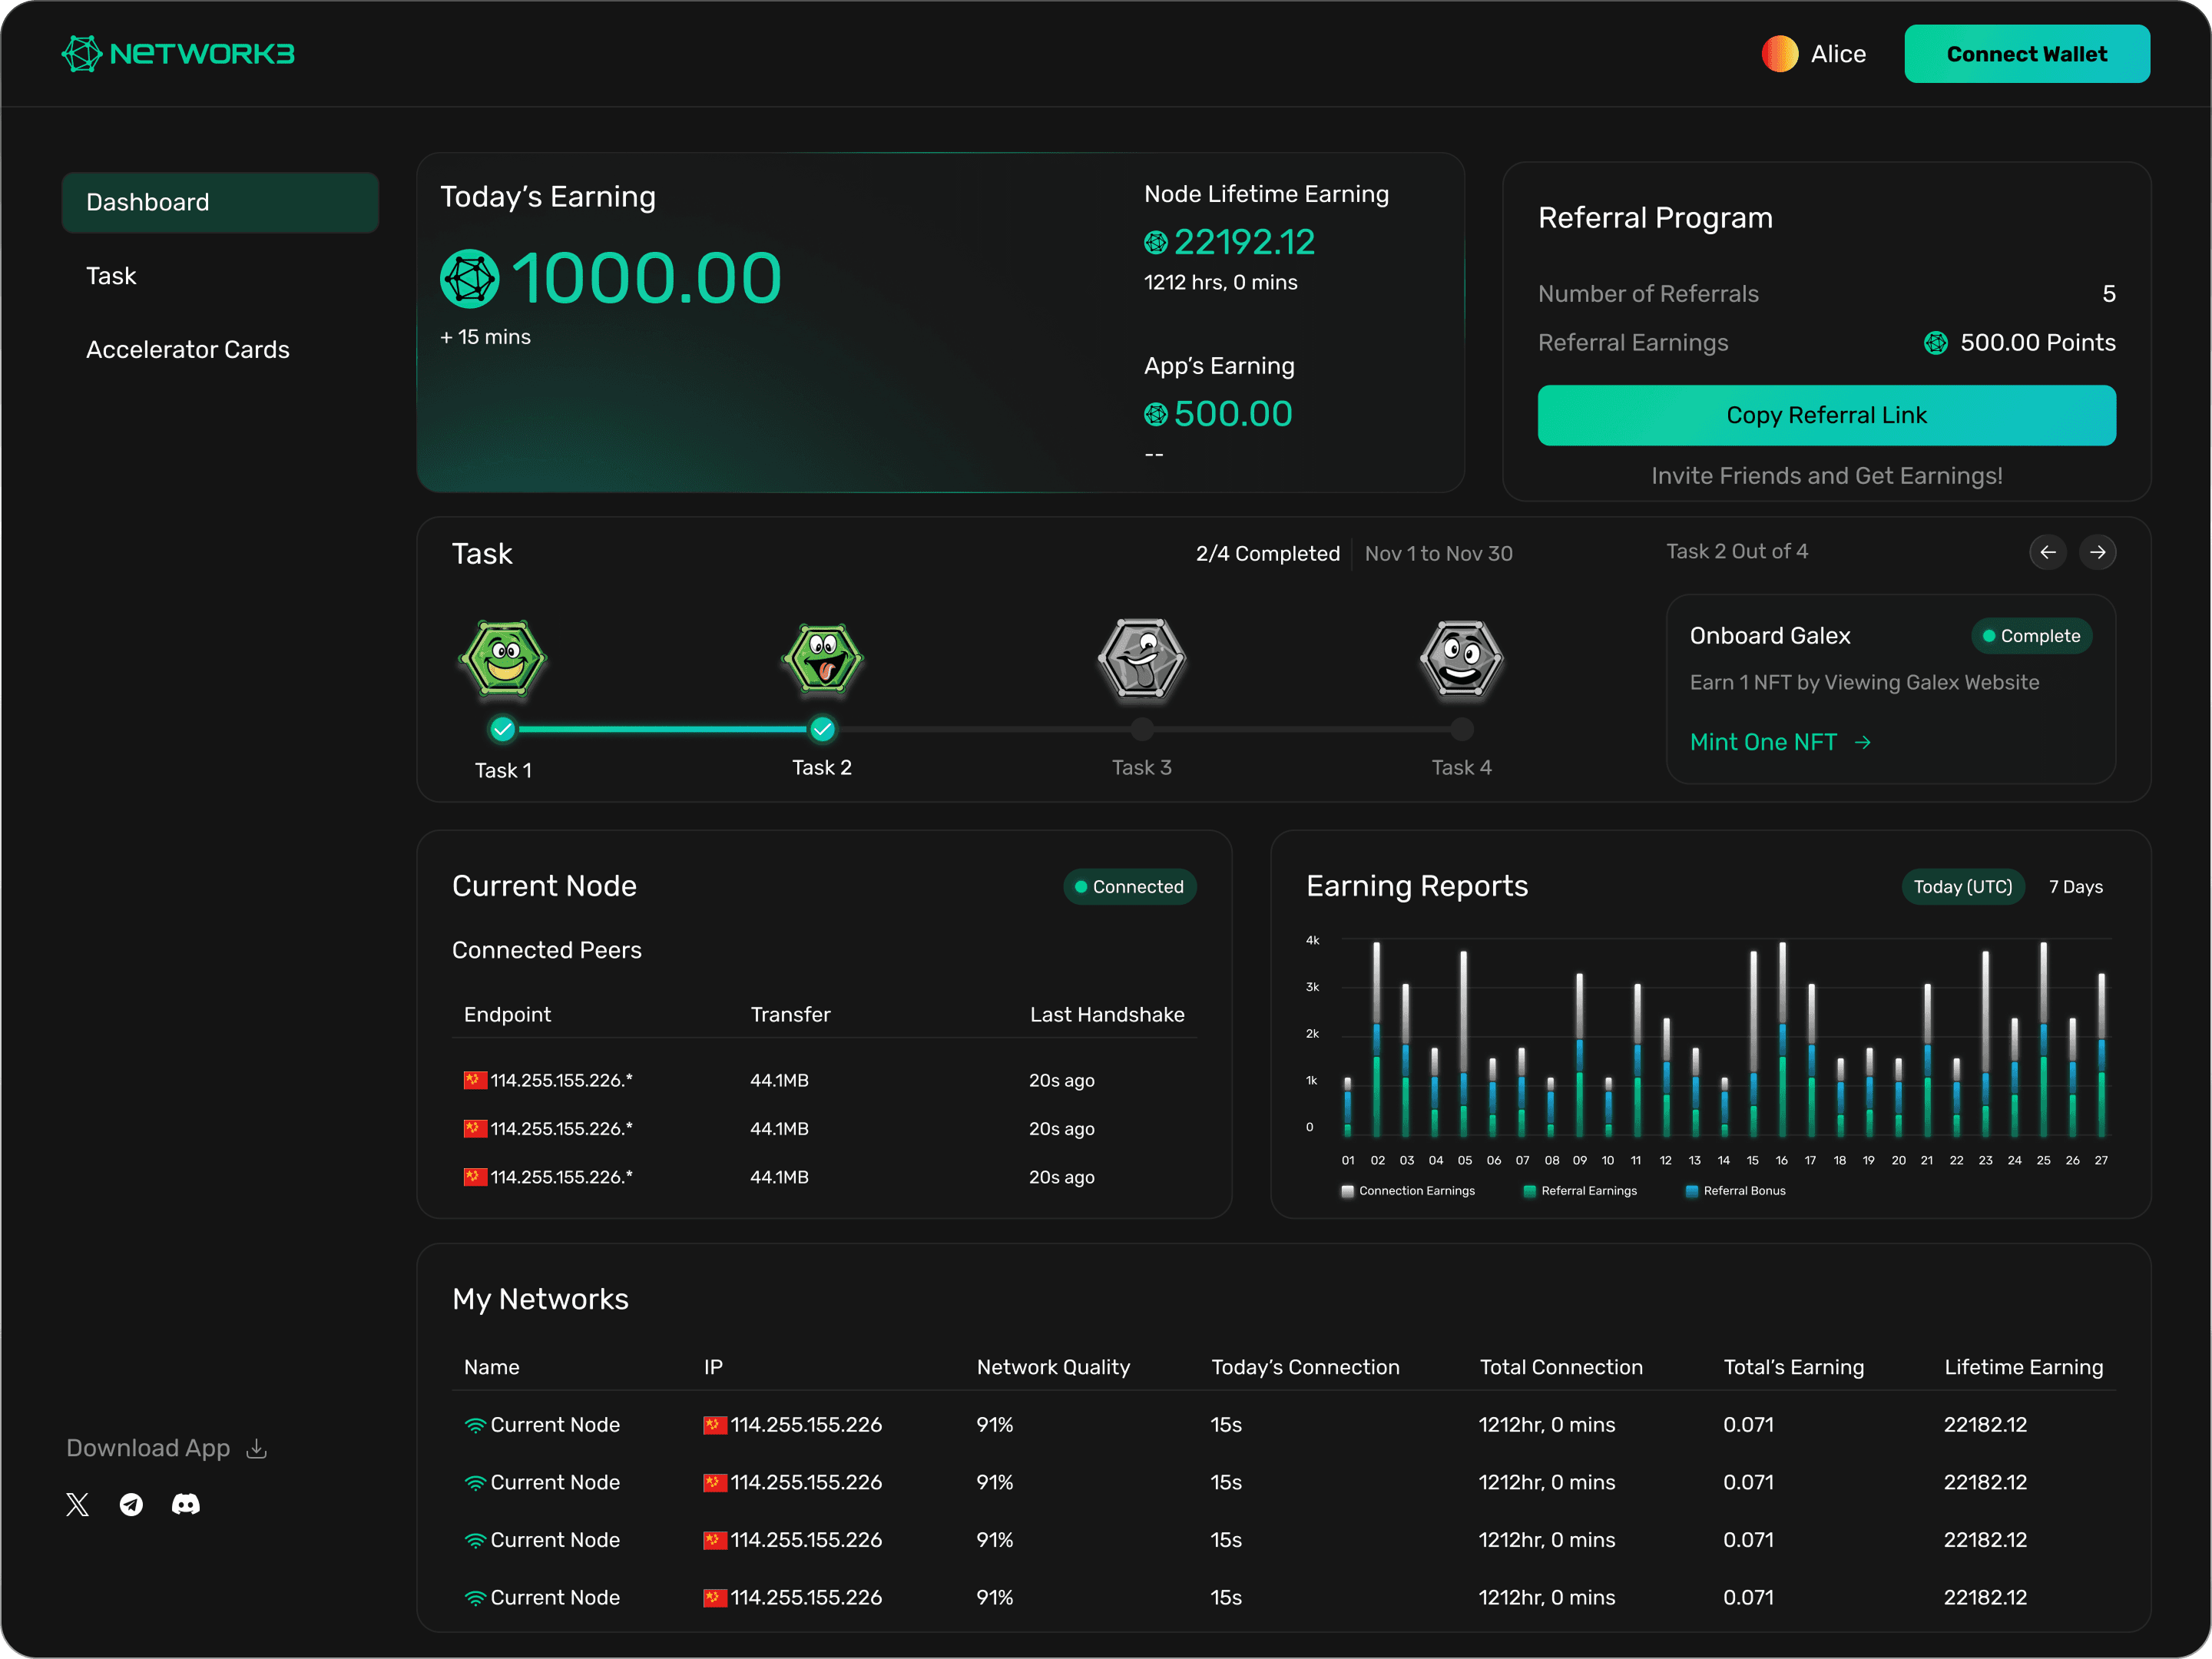
Task: Switch earning reports to 7 Days
Action: coord(2075,887)
